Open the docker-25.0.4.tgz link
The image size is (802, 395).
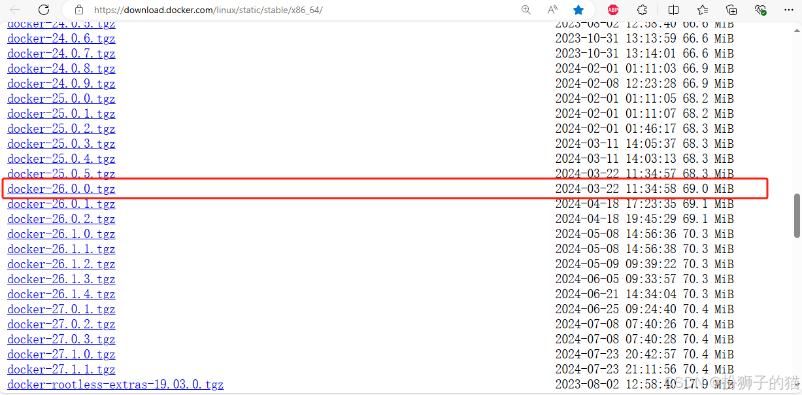[x=61, y=159]
